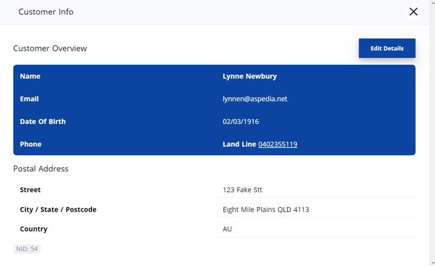Click the Land Line phone type label
Screen dimensions: 435x266
(239, 144)
